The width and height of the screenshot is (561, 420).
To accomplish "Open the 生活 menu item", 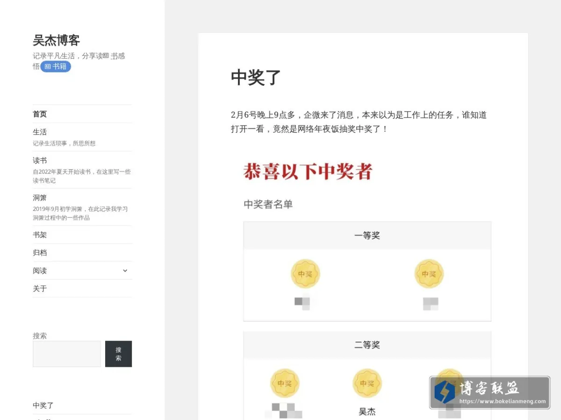I will pos(40,132).
